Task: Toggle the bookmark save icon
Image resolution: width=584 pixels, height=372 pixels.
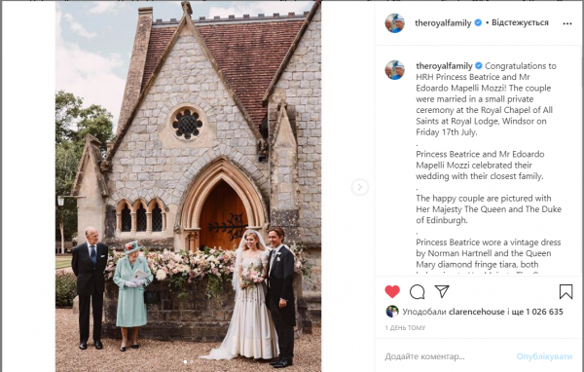Action: point(566,291)
